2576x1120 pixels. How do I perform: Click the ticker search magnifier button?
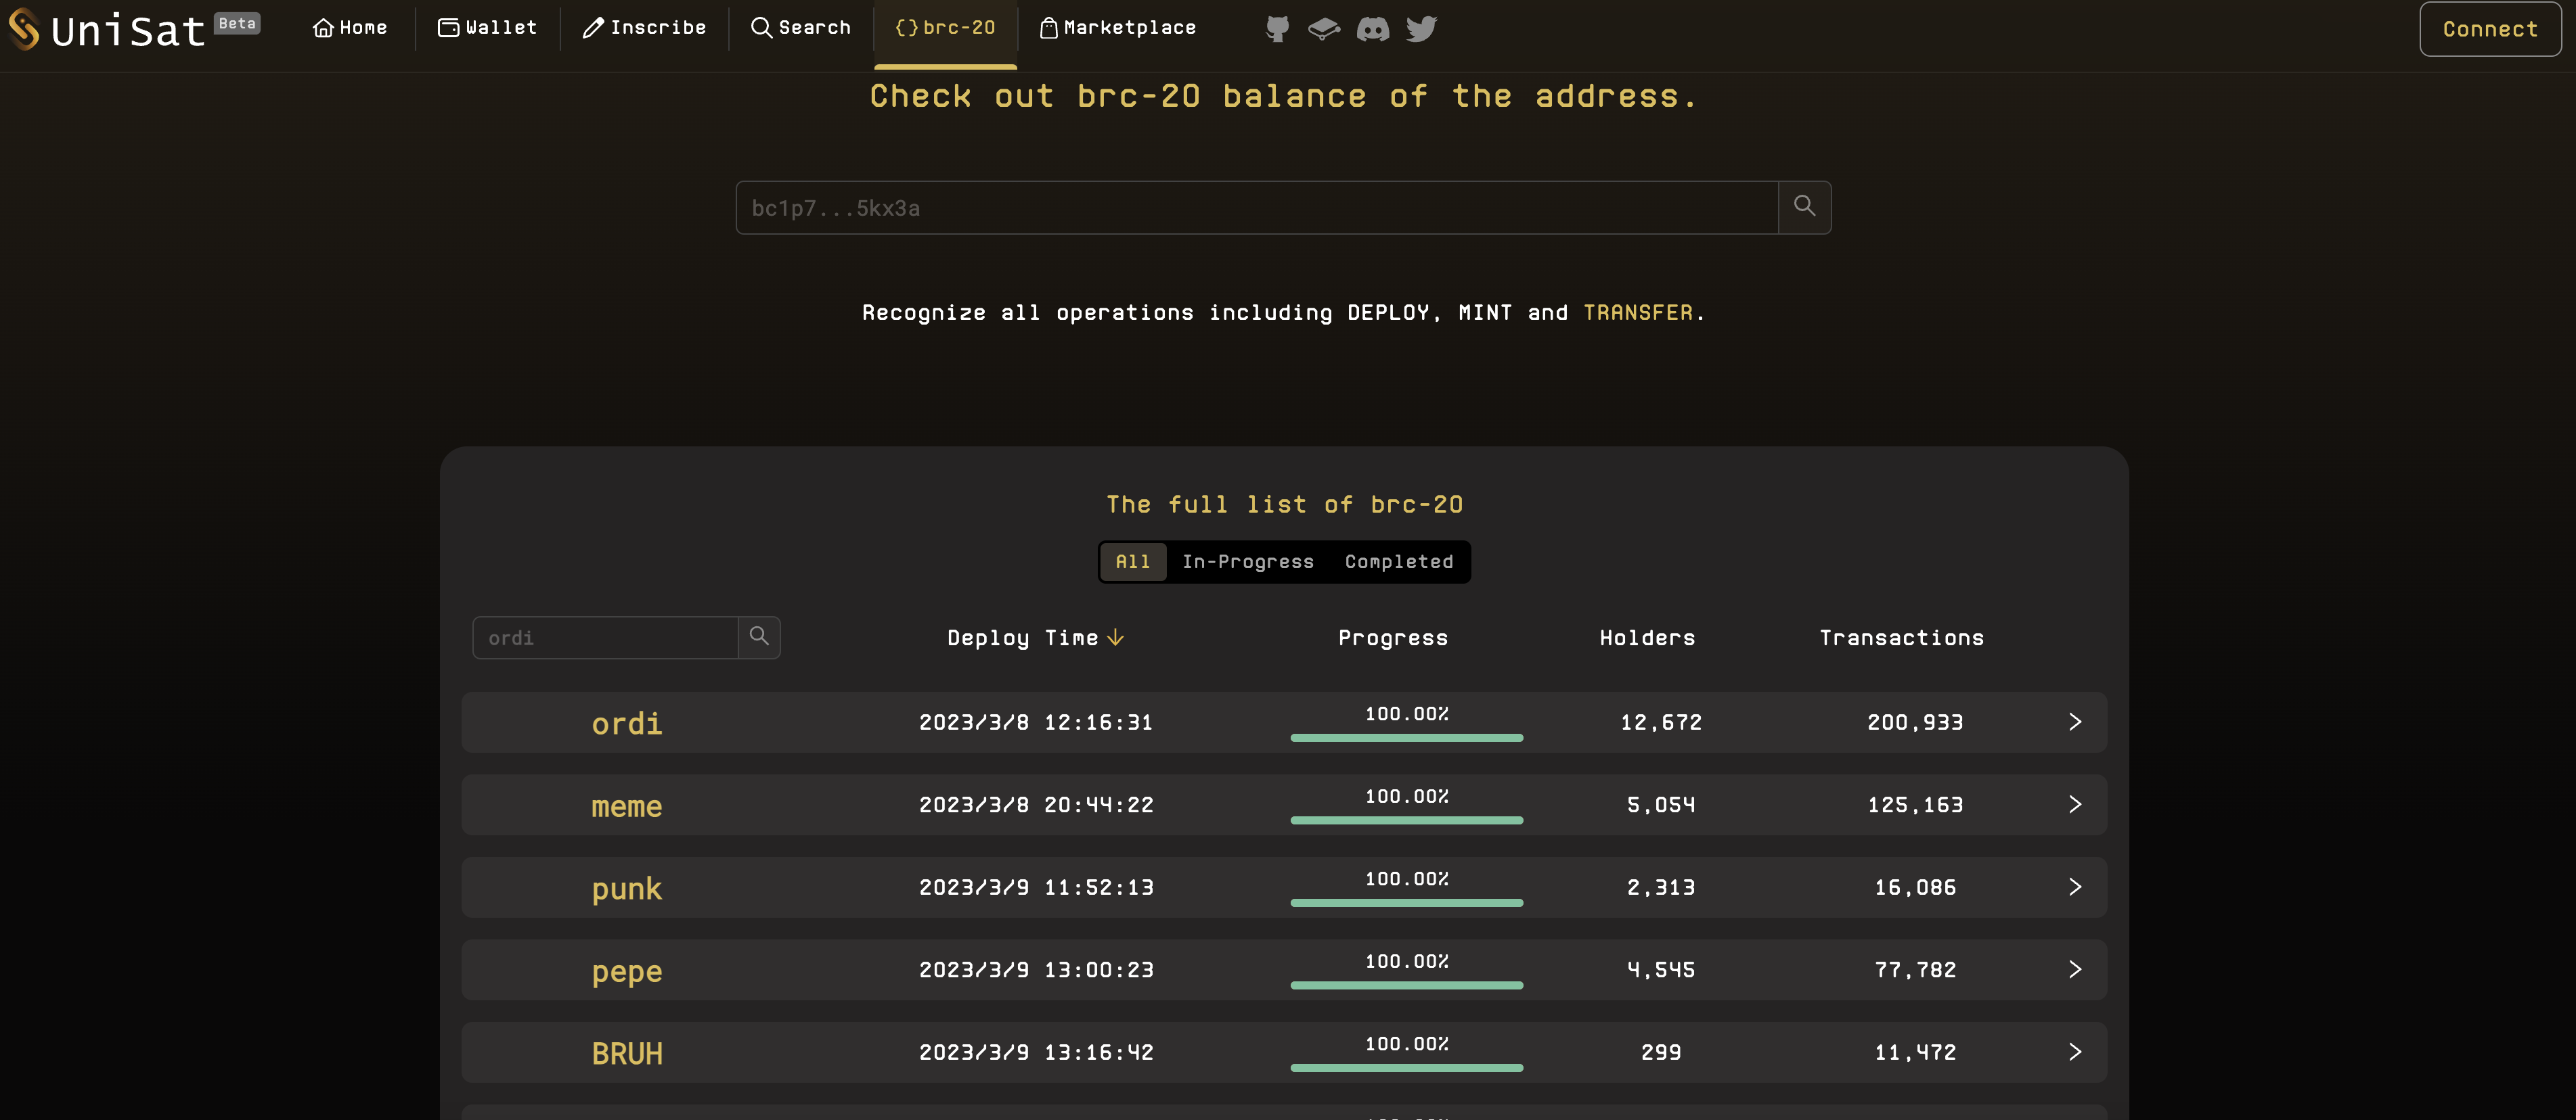click(x=759, y=636)
